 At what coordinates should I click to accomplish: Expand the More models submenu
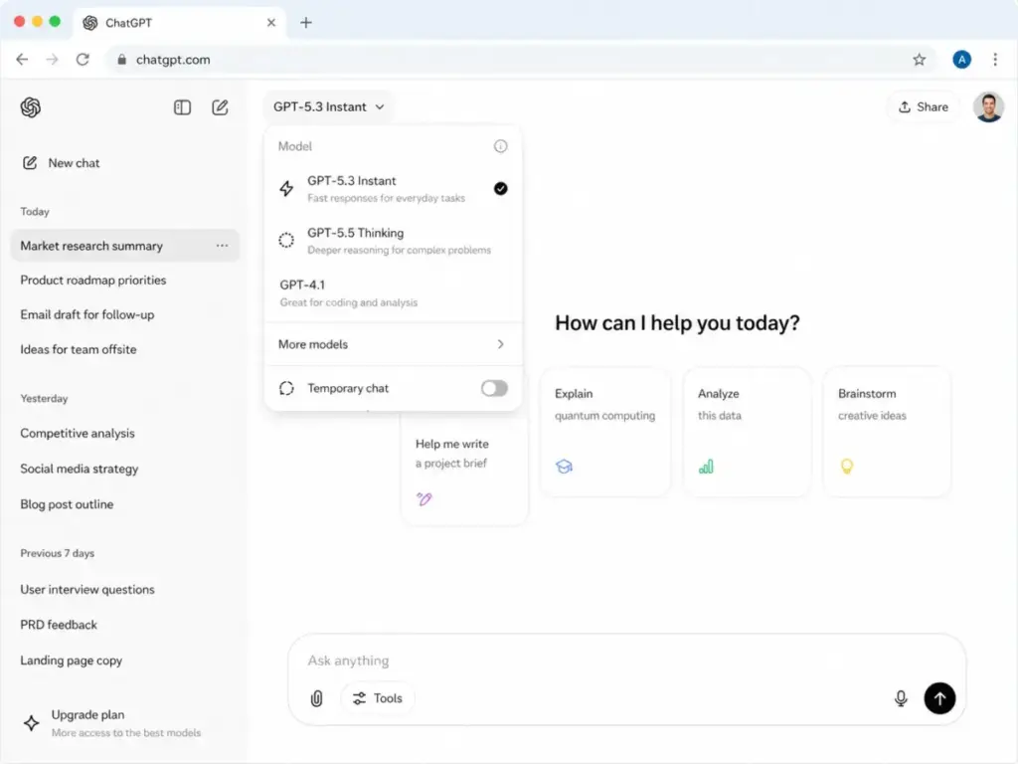[x=393, y=344]
